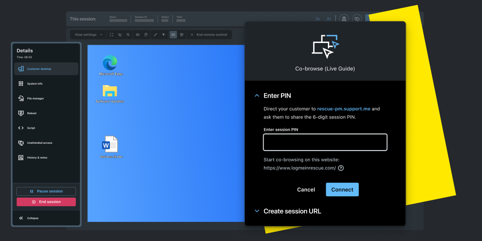482x241 pixels.
Task: Click Cancel in Co-browse dialog
Action: click(306, 190)
